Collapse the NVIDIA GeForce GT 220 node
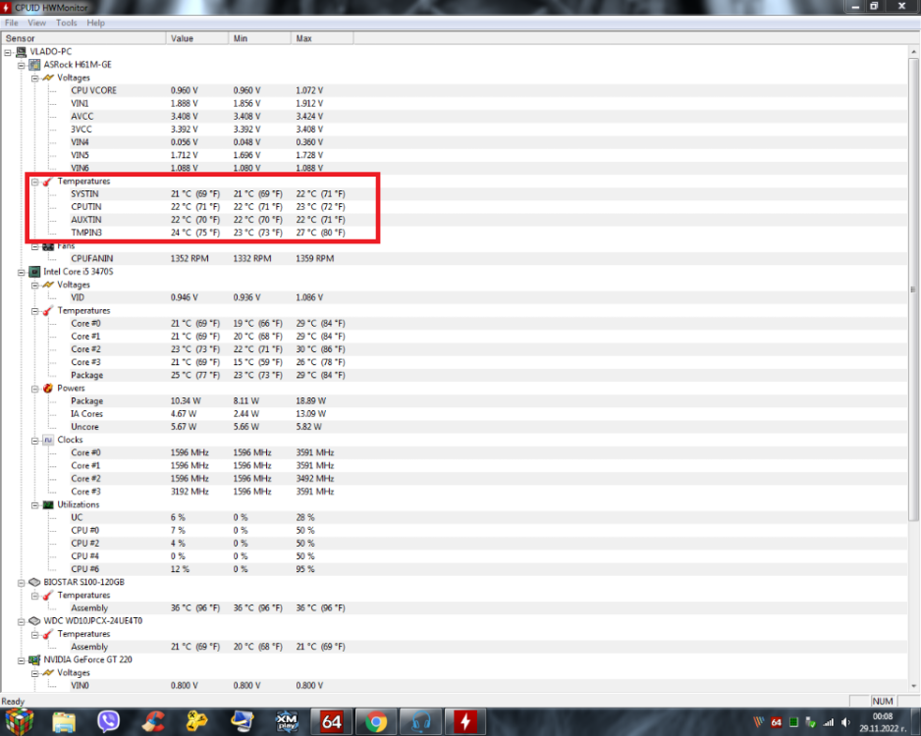 pyautogui.click(x=22, y=660)
